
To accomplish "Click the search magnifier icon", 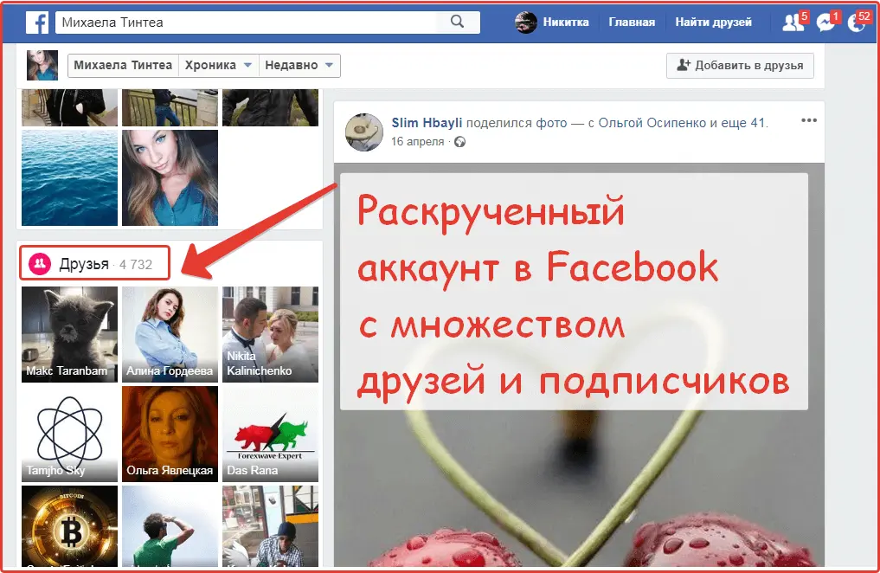I will tap(458, 22).
